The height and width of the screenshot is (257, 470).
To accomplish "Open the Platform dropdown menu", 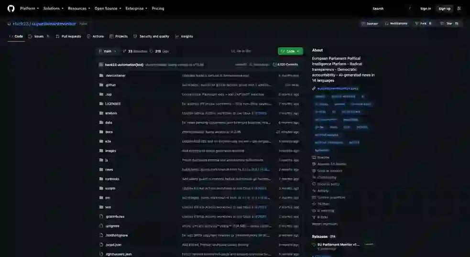I will [x=29, y=9].
